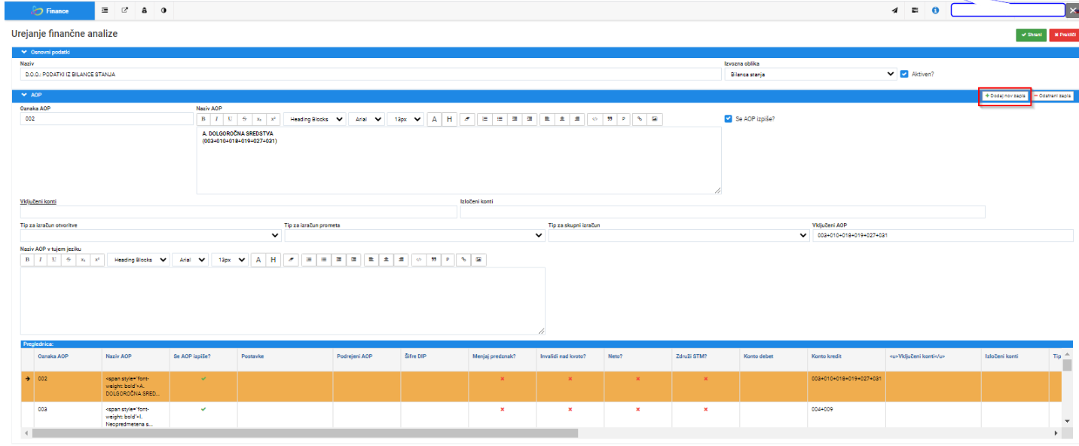Image resolution: width=1079 pixels, height=446 pixels.
Task: Click the table's vertical scrollbar down arrow
Action: pos(1067,420)
